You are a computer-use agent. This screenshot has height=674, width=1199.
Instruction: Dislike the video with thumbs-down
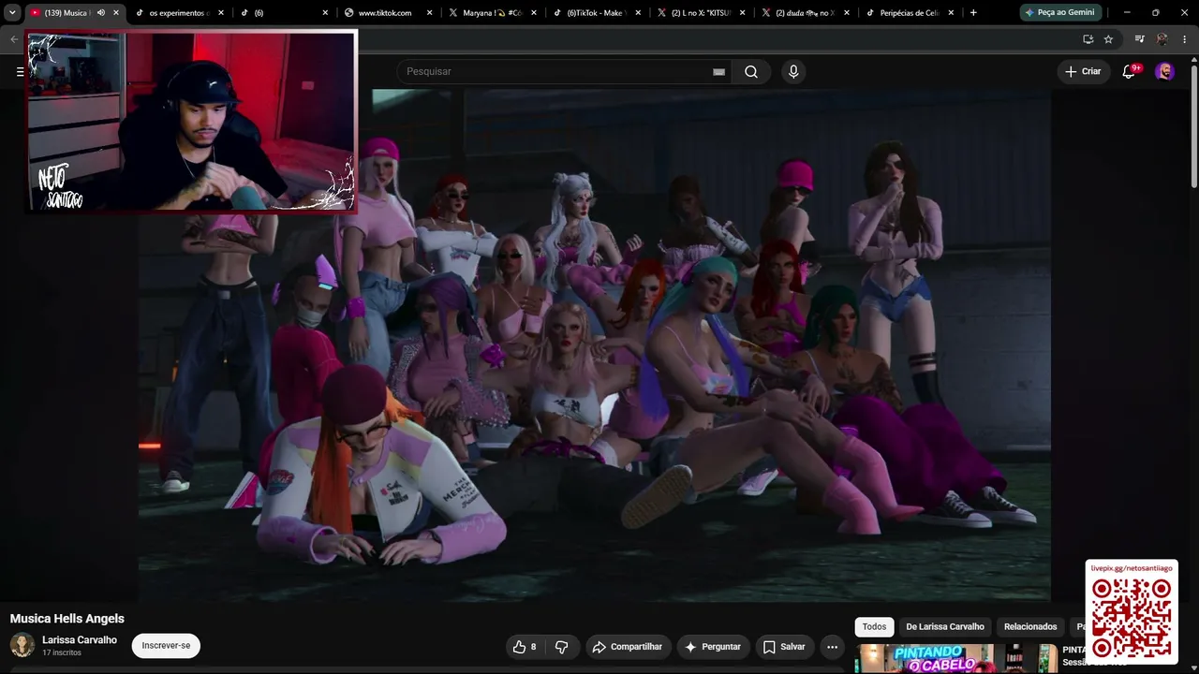[x=561, y=647]
